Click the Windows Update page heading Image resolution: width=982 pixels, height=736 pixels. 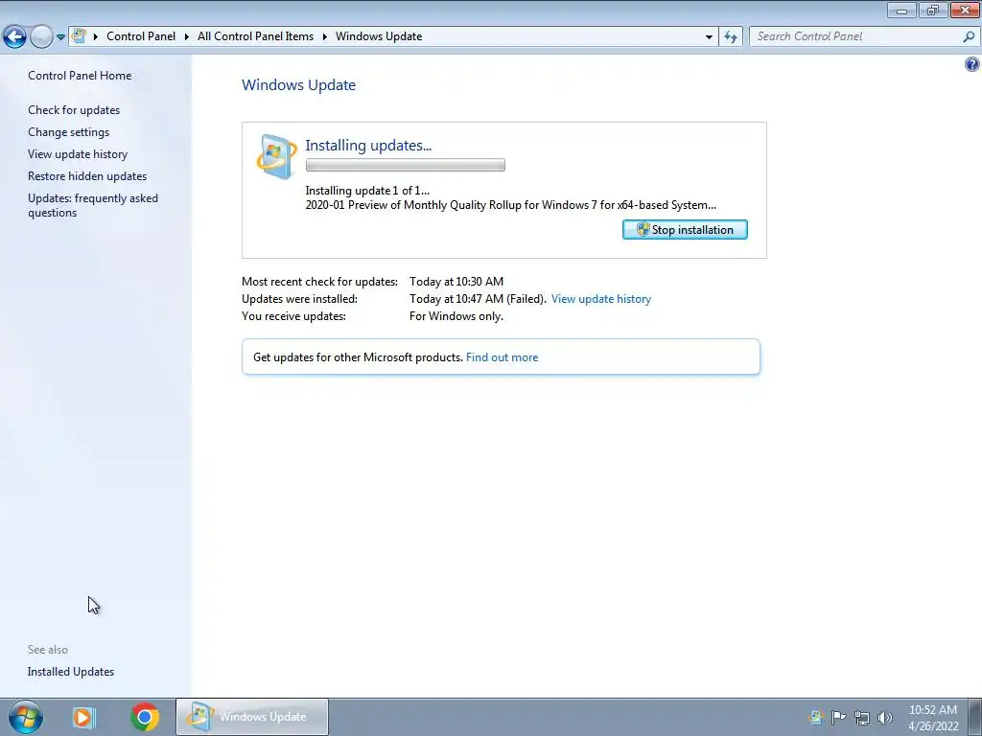299,85
